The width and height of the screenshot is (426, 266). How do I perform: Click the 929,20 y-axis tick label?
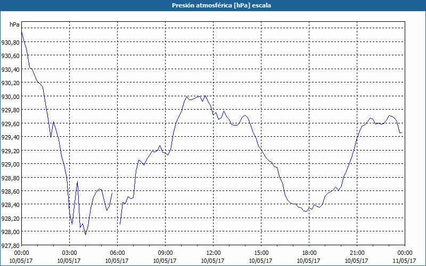click(11, 151)
